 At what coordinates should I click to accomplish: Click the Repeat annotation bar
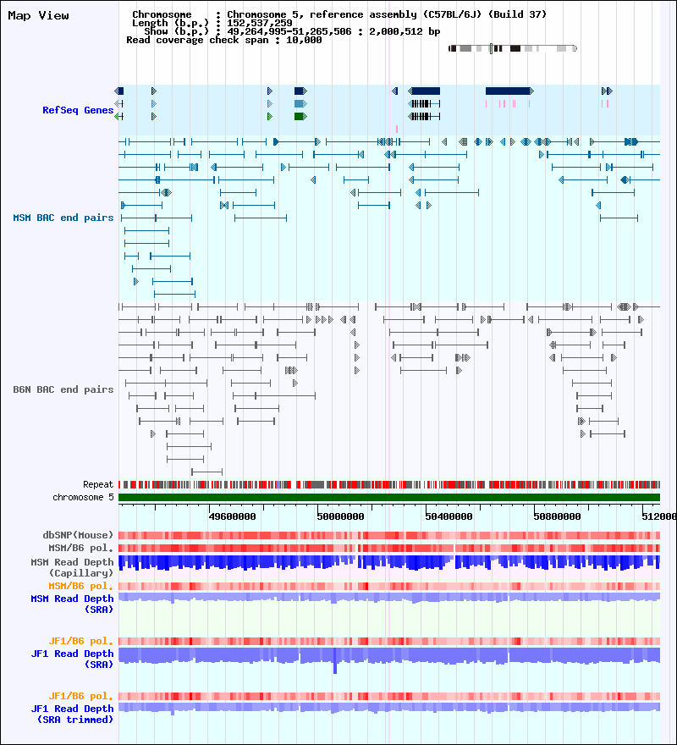click(389, 484)
